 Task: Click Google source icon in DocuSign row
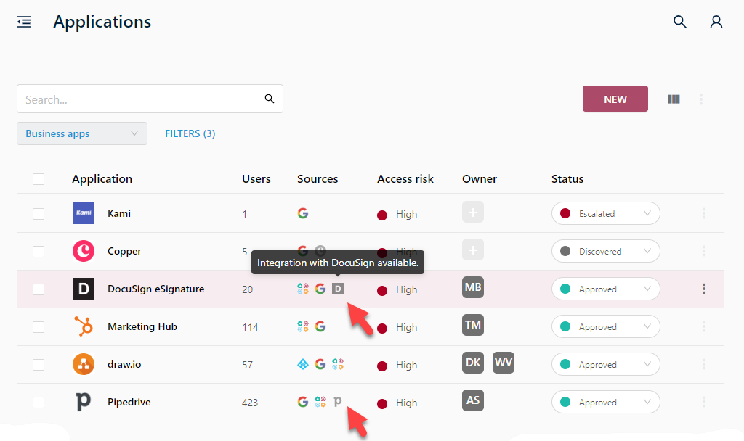point(320,289)
